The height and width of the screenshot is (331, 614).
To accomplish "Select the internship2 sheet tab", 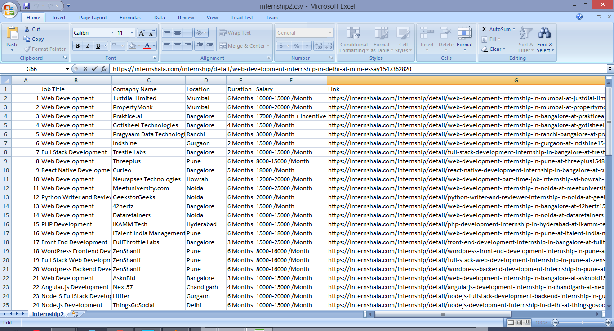I will pos(48,314).
